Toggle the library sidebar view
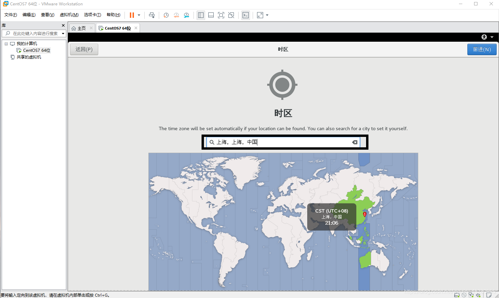The height and width of the screenshot is (298, 499). 201,15
